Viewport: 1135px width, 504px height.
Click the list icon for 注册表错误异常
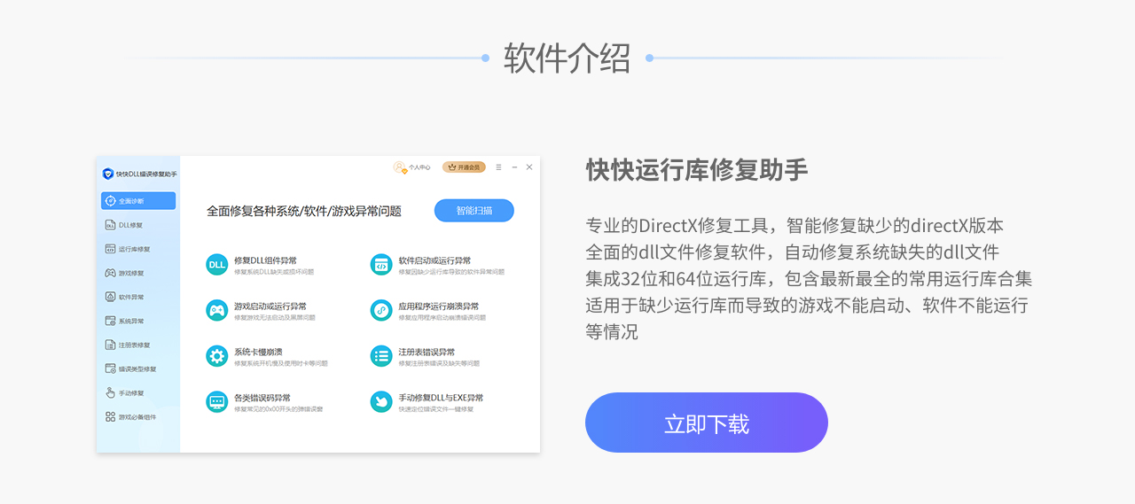click(x=381, y=356)
